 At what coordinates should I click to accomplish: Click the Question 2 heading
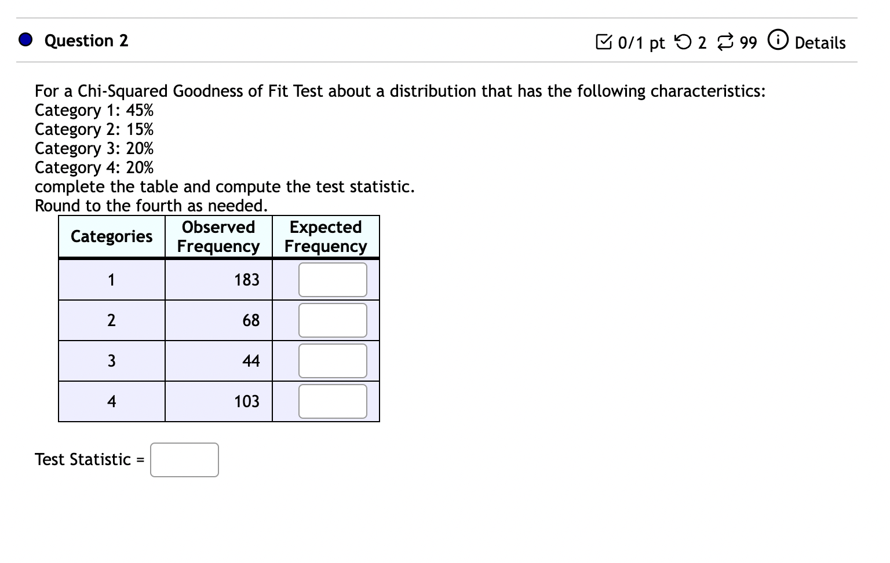click(86, 41)
